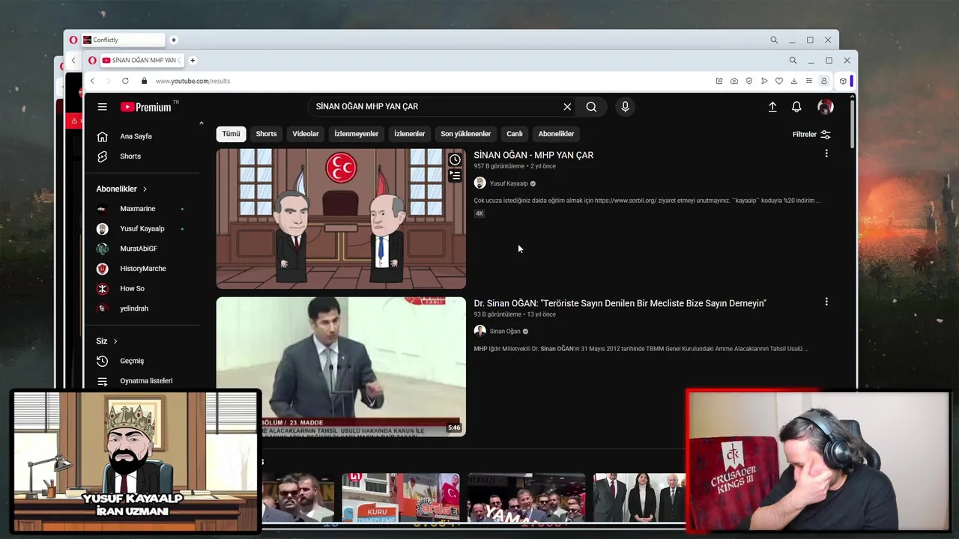Click the YouTube Premium logo
The image size is (959, 539).
(x=146, y=107)
